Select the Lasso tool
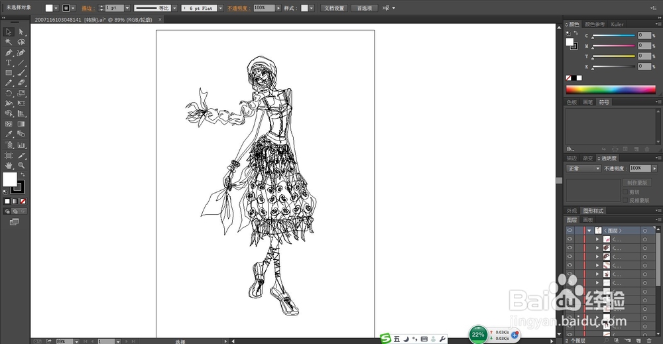The image size is (663, 344). pos(21,42)
